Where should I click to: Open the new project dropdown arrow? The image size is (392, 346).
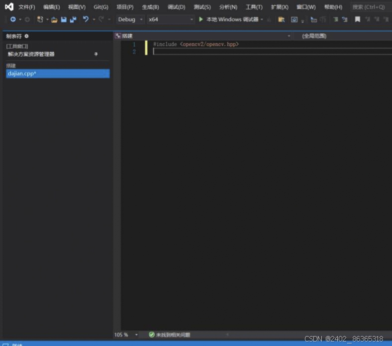tap(47, 19)
